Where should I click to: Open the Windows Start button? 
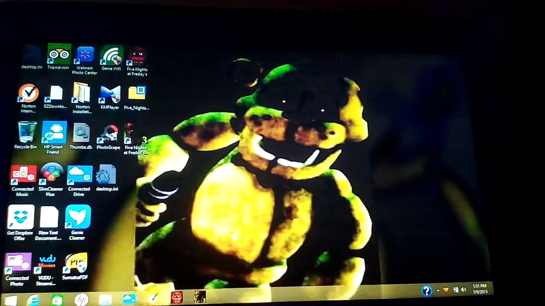pyautogui.click(x=10, y=300)
